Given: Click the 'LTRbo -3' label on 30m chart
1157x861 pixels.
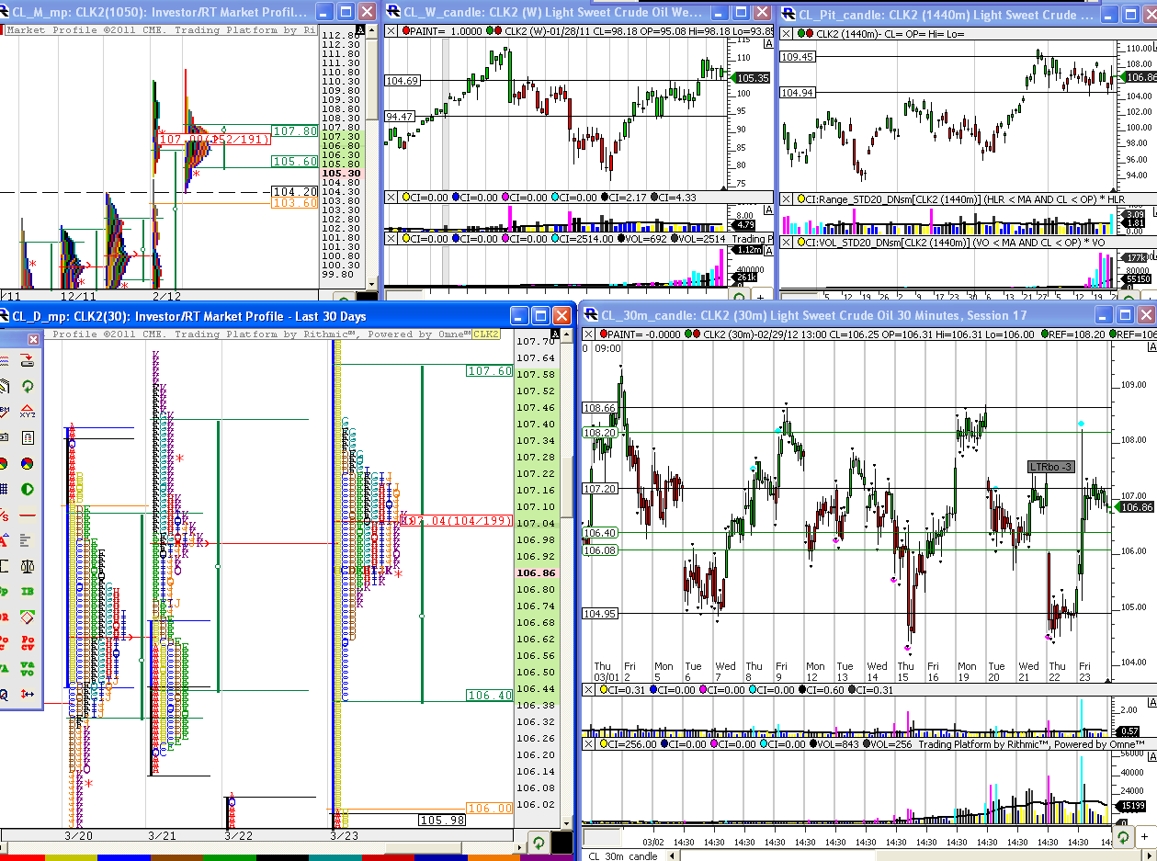Looking at the screenshot, I should [x=1050, y=467].
